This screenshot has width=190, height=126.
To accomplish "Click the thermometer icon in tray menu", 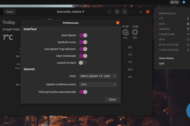I will tap(188, 18).
